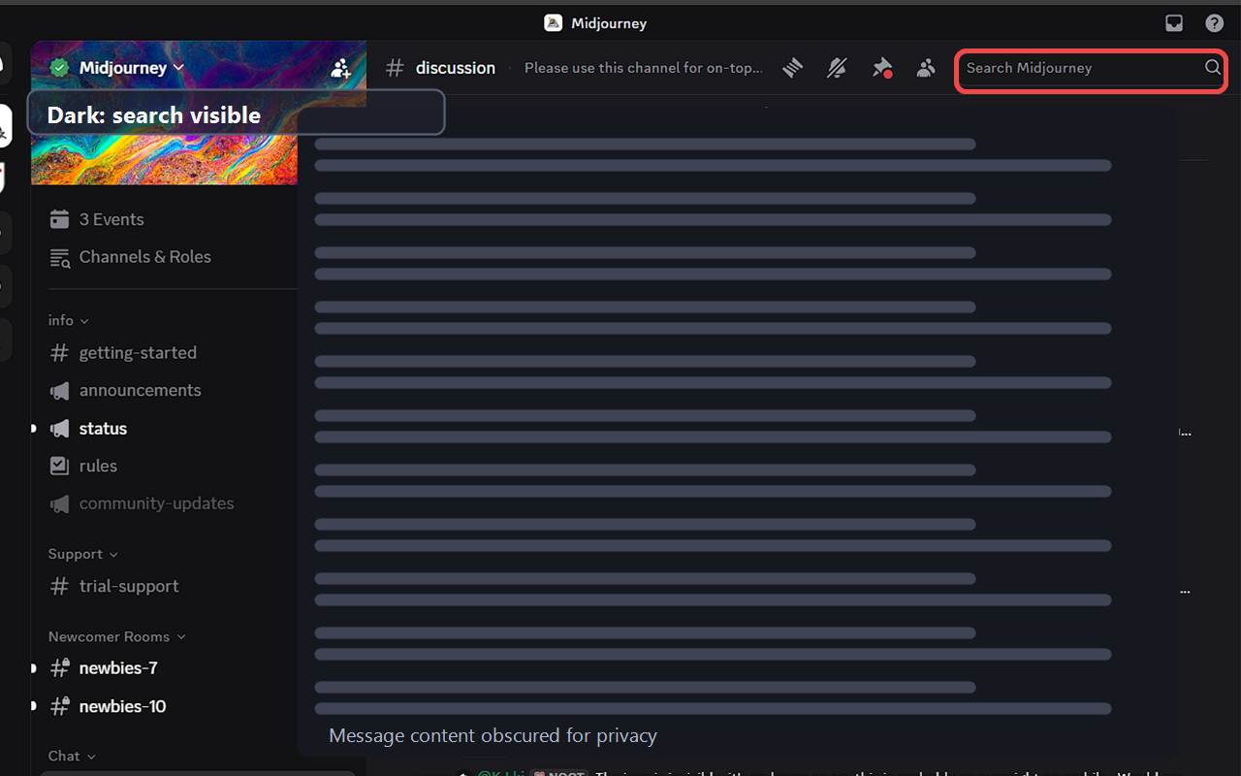Screen dimensions: 1241x776
Task: Click the search magnifier icon
Action: click(1213, 68)
